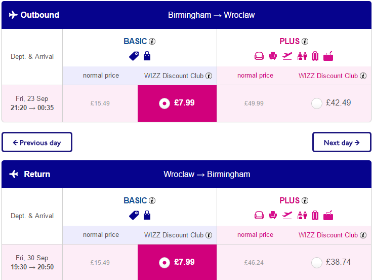Click the Return BASIC info icon

coord(152,200)
